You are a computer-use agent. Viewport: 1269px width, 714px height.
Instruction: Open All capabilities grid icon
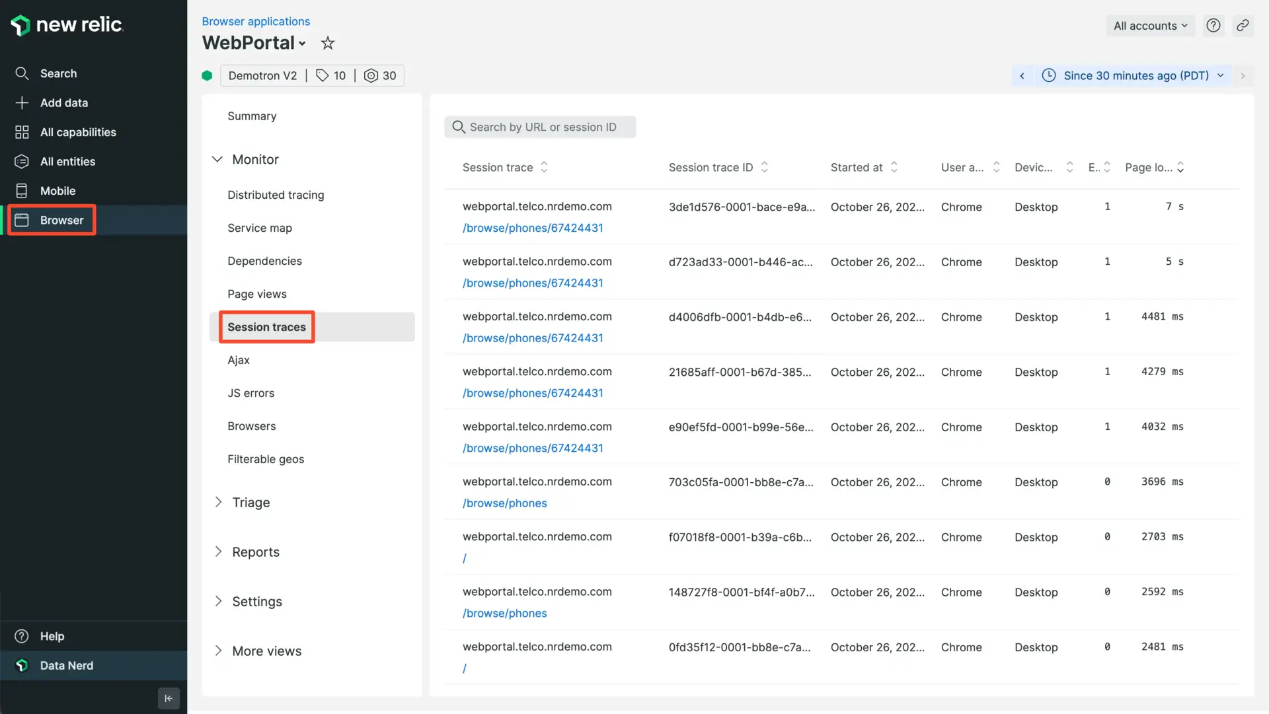(22, 132)
